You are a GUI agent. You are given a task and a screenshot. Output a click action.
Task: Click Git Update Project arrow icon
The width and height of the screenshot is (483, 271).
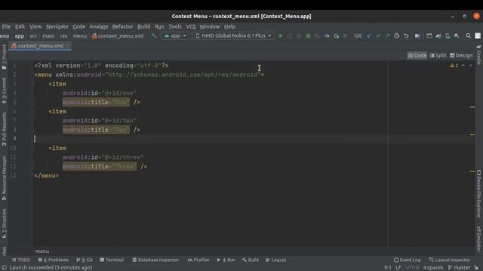(369, 36)
